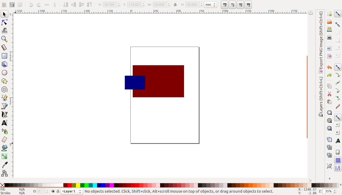Select the dark red rectangle on canvas
Screen dimensions: 342x195
click(x=164, y=81)
